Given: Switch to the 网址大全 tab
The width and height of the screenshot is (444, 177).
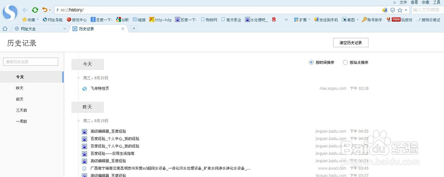Looking at the screenshot, I should [40, 28].
